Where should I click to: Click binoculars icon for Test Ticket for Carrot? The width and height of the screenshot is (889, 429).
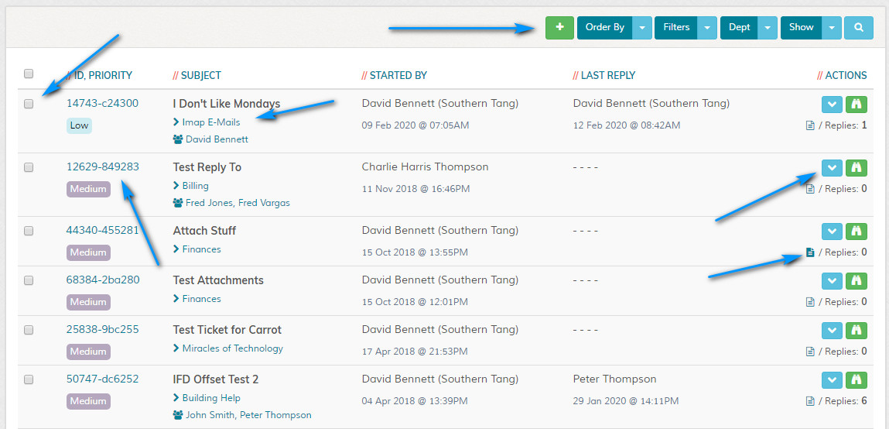(856, 330)
